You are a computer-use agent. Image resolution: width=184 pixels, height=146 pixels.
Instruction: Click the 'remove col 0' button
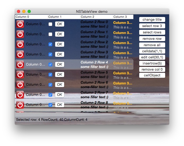click(152, 70)
